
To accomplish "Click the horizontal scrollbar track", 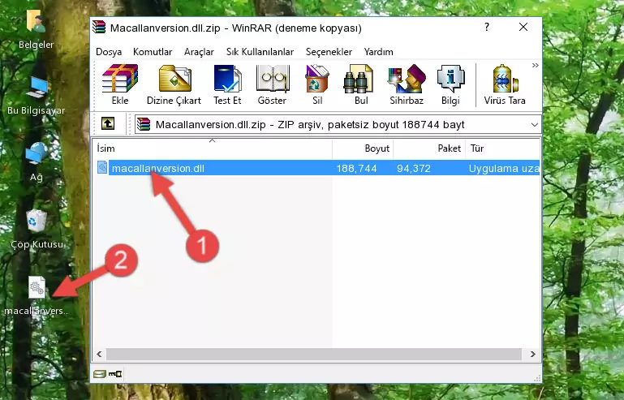I will 313,354.
